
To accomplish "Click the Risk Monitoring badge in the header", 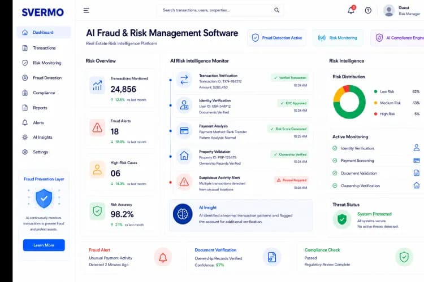I will click(338, 38).
